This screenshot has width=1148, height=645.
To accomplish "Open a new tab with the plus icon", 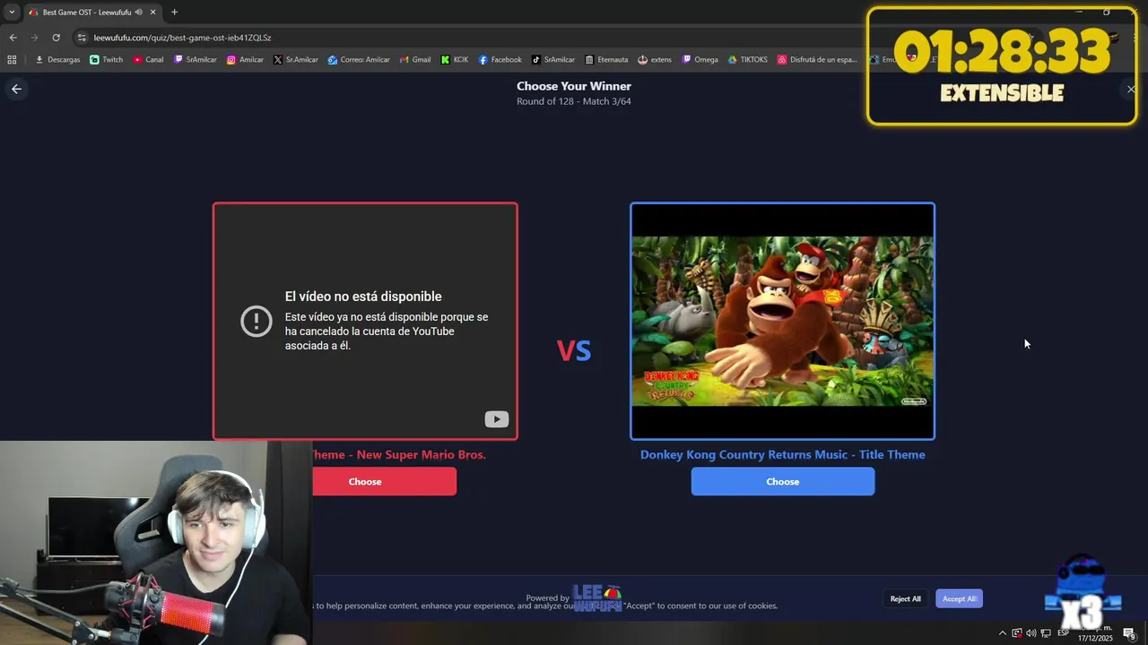I will point(174,13).
